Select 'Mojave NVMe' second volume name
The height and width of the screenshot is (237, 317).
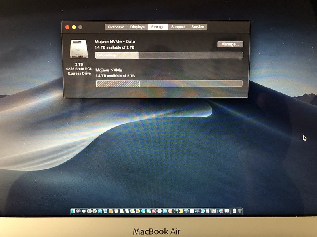point(109,70)
